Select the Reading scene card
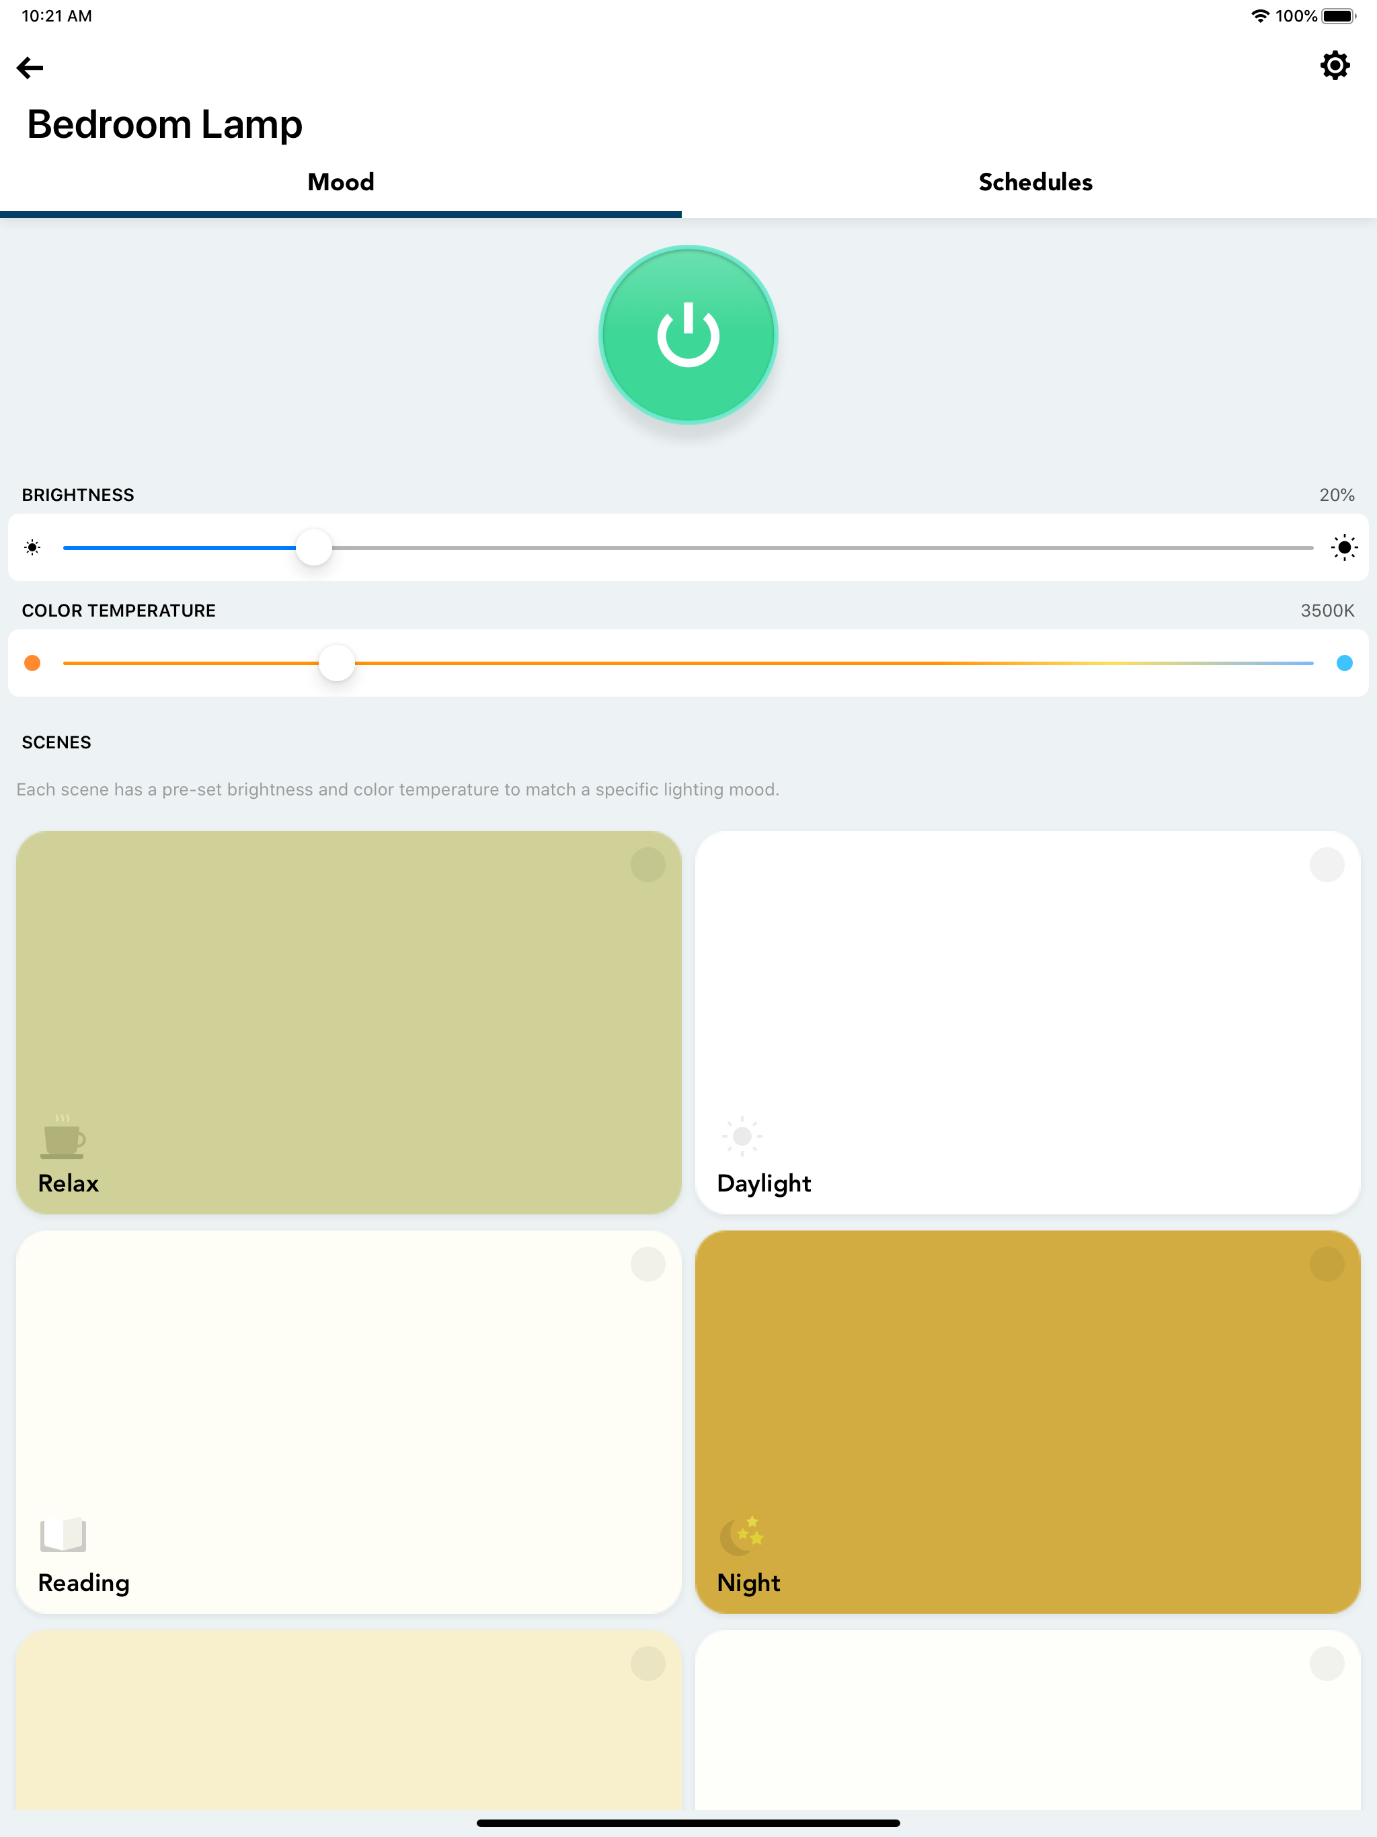Image resolution: width=1377 pixels, height=1837 pixels. click(349, 1421)
